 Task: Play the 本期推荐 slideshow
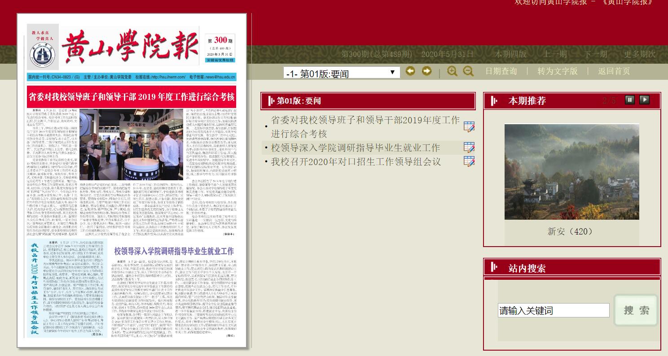pyautogui.click(x=644, y=100)
